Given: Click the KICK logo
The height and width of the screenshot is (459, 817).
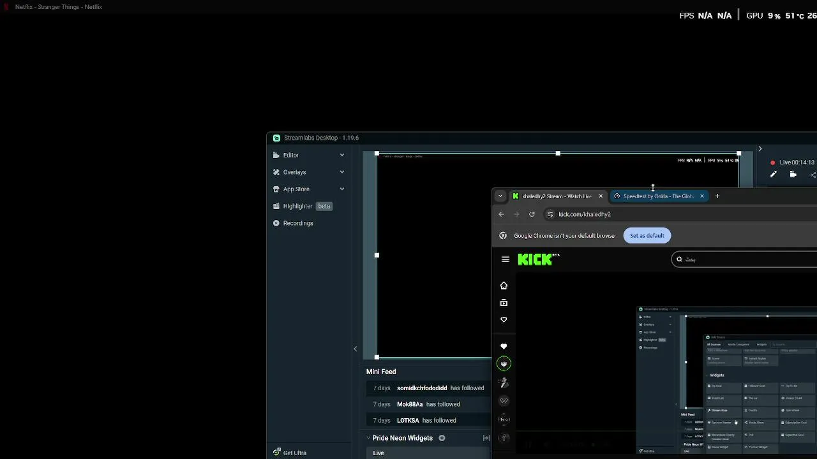Looking at the screenshot, I should [x=539, y=259].
